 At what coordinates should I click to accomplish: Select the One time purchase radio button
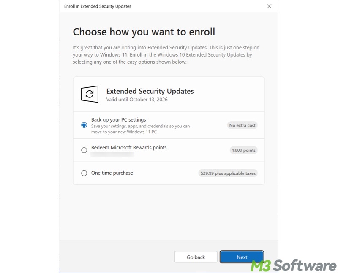point(84,173)
